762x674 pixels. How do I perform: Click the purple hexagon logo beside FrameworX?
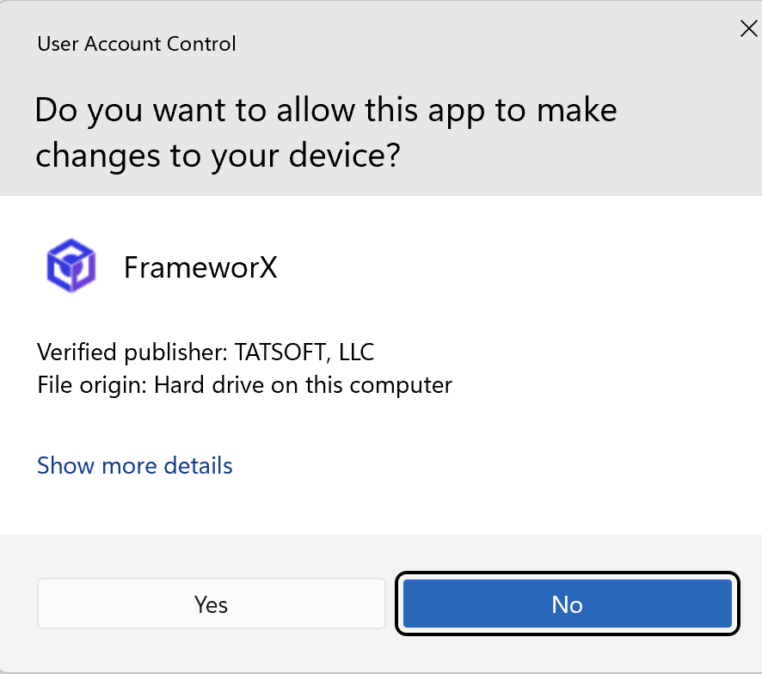pos(71,266)
